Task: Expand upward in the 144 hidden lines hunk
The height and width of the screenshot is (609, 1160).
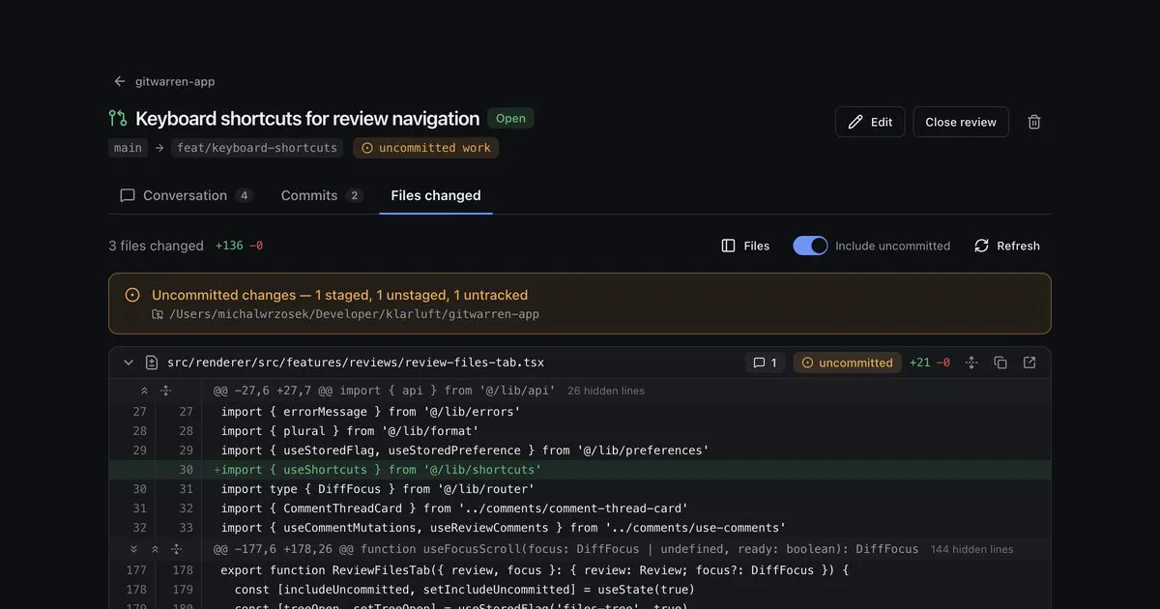Action: coord(155,549)
